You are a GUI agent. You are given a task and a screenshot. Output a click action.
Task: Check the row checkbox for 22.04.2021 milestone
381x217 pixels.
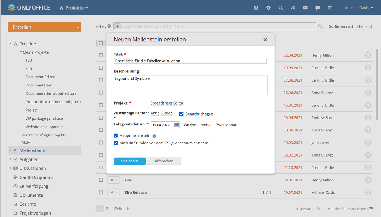pyautogui.click(x=101, y=55)
